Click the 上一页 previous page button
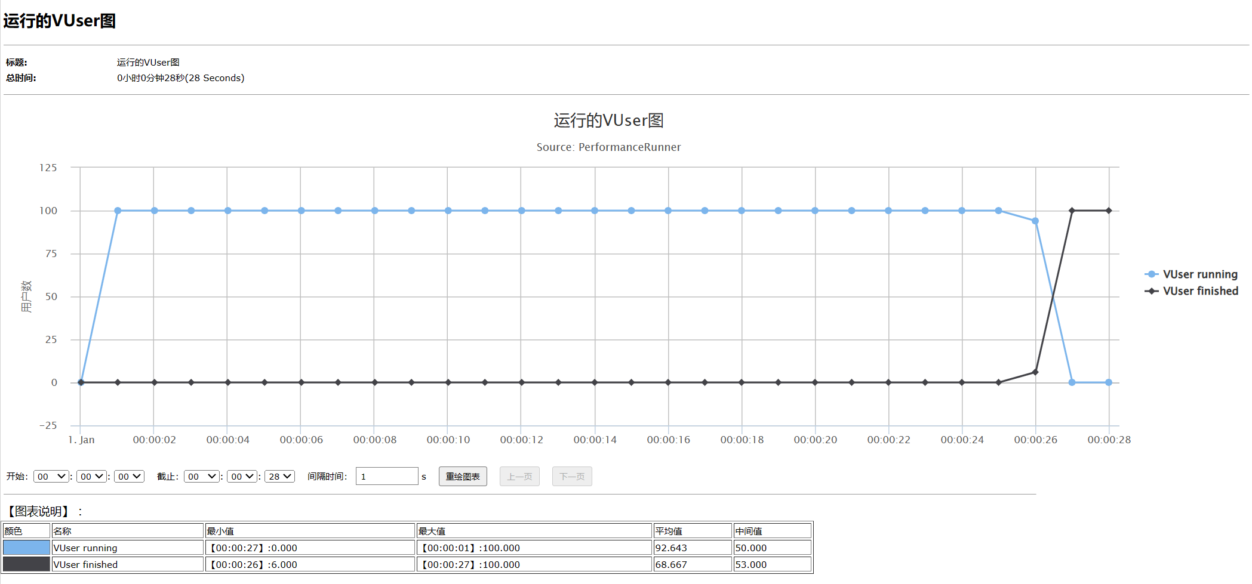 point(519,476)
